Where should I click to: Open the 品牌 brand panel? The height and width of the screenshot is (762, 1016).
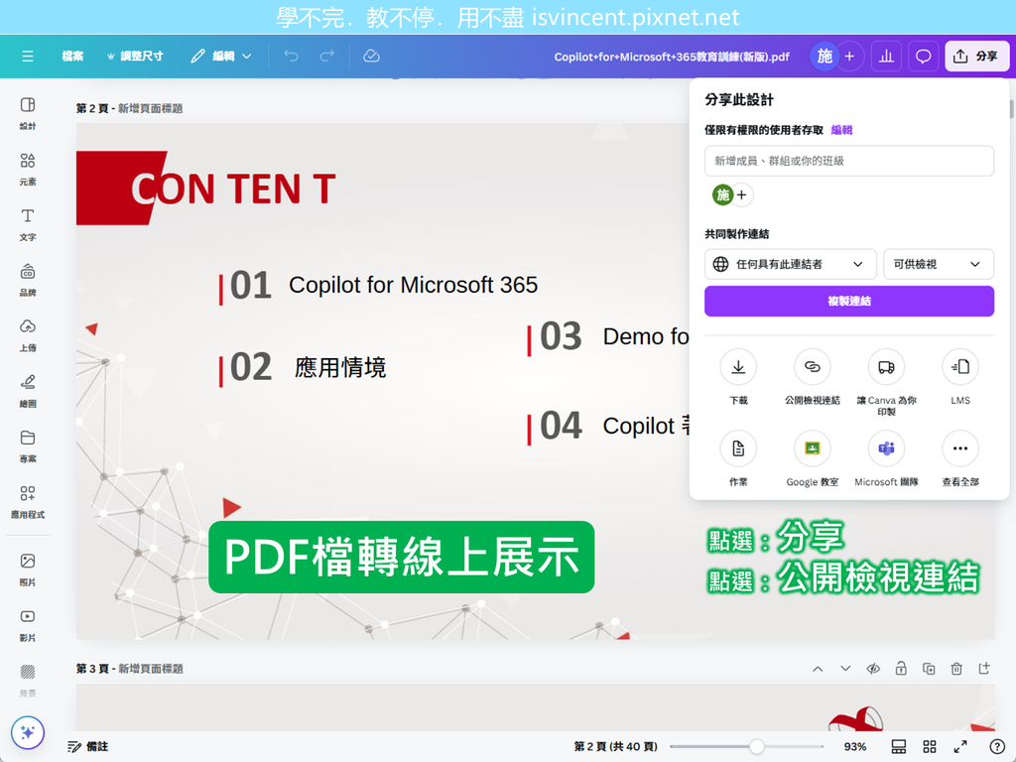tap(27, 280)
